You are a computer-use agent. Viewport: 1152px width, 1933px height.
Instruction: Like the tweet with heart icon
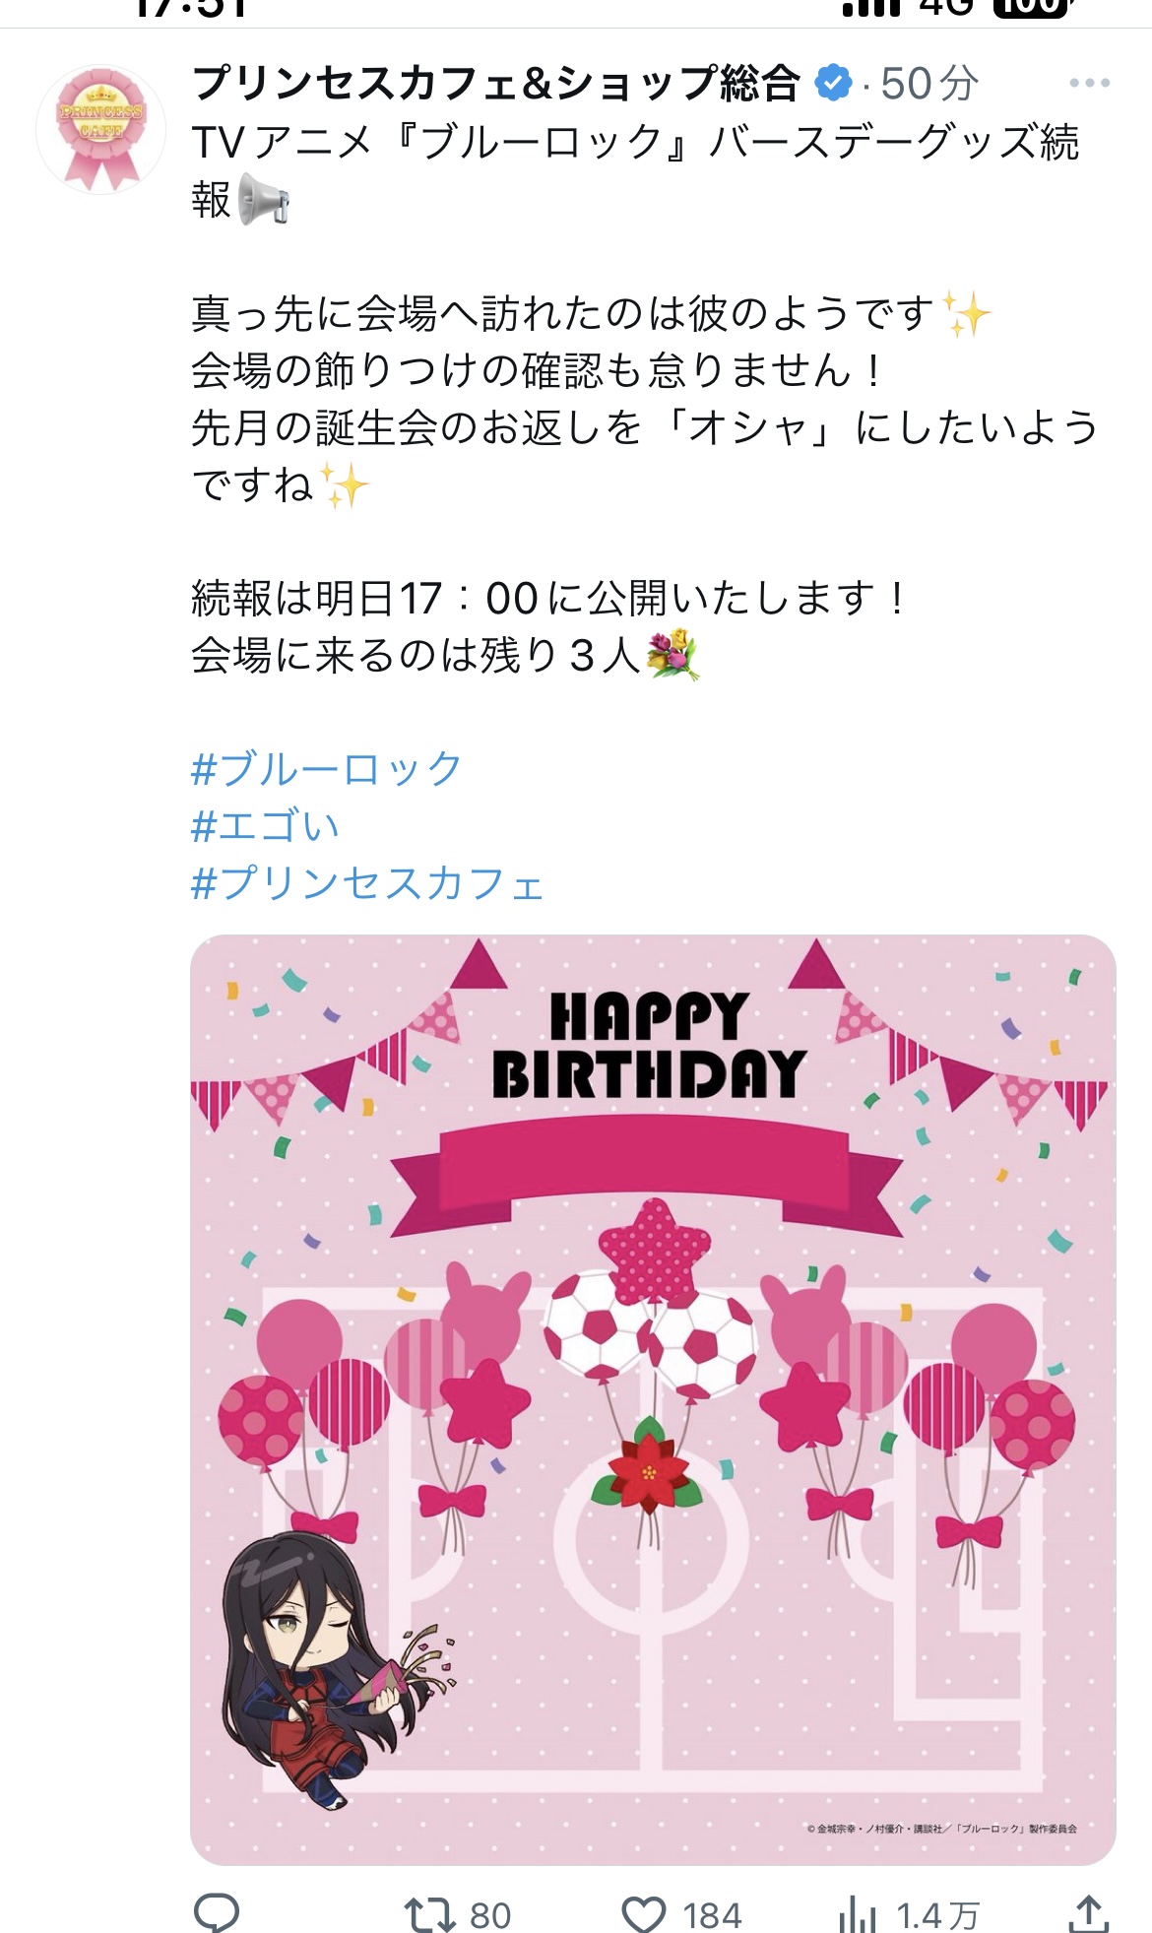tap(644, 1915)
